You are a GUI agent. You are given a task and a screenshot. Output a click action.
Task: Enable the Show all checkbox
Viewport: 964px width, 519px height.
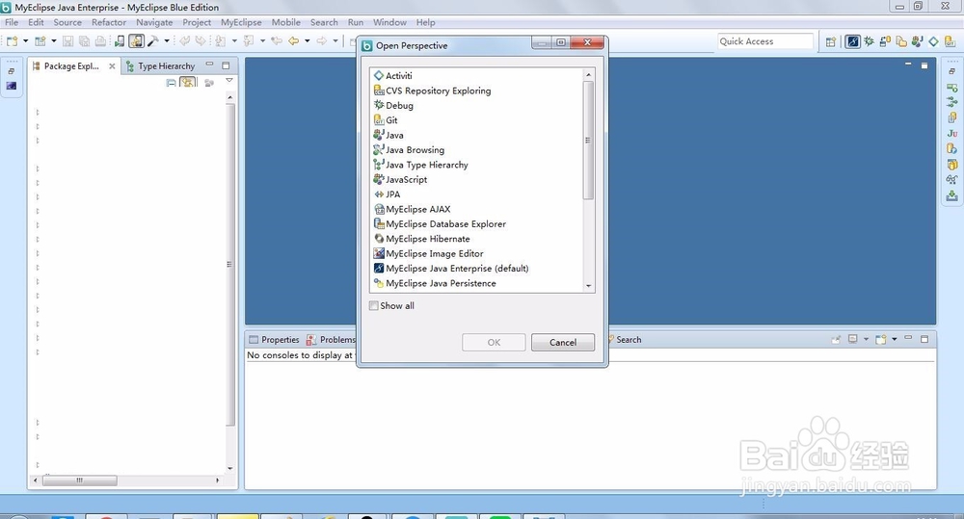click(x=374, y=306)
